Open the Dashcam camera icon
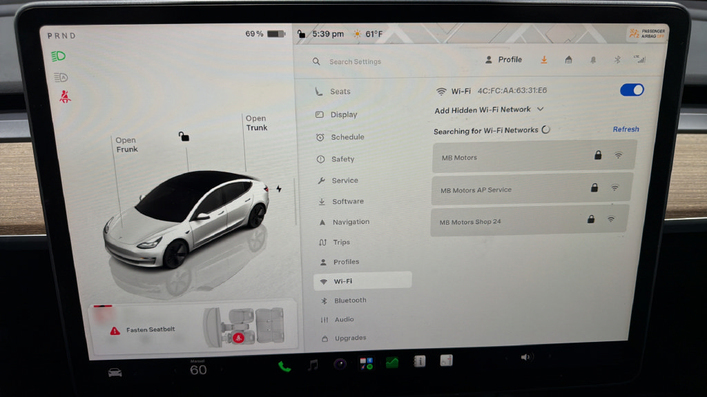The image size is (707, 397). [340, 364]
